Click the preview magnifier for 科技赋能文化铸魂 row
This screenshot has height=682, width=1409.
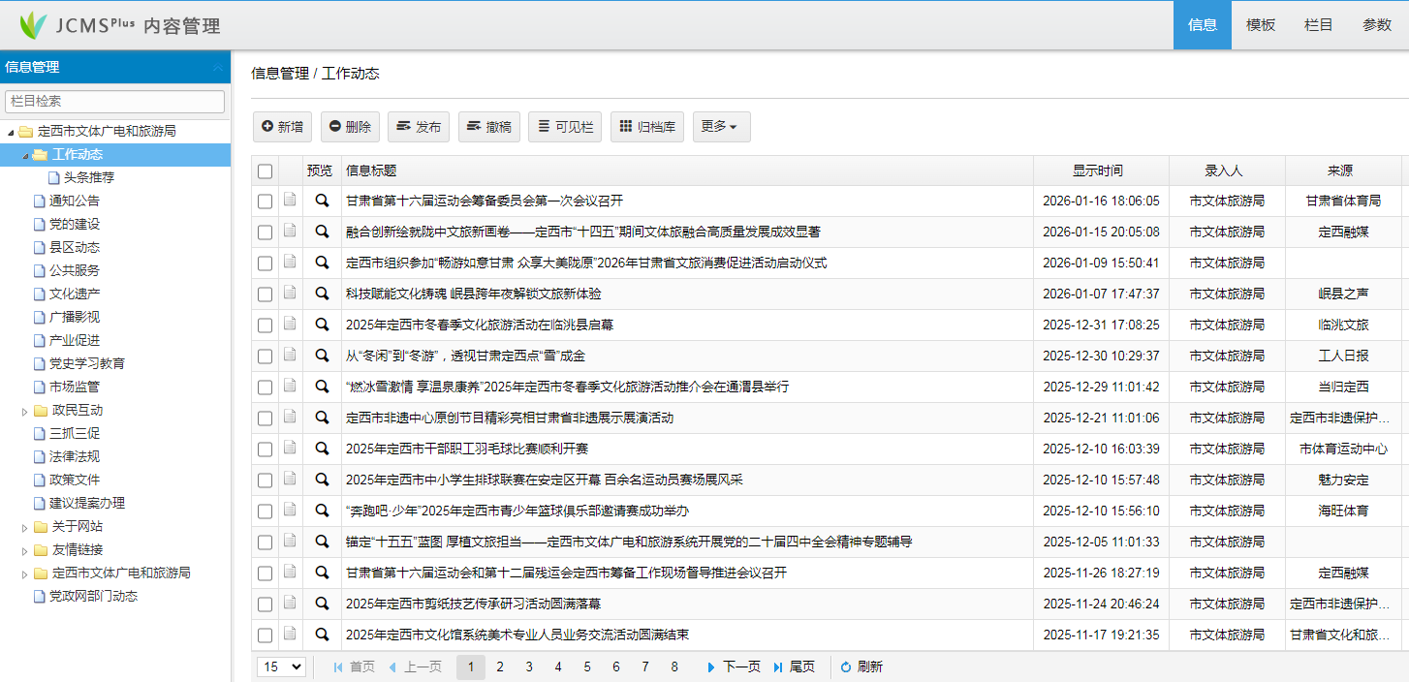click(x=322, y=294)
